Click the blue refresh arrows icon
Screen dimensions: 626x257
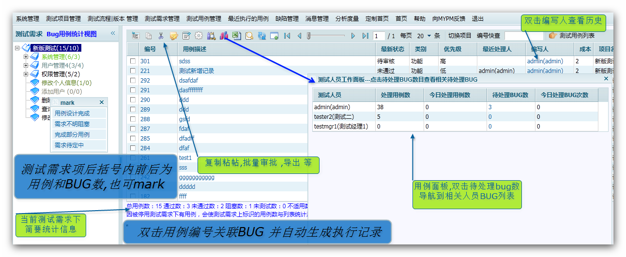261,36
